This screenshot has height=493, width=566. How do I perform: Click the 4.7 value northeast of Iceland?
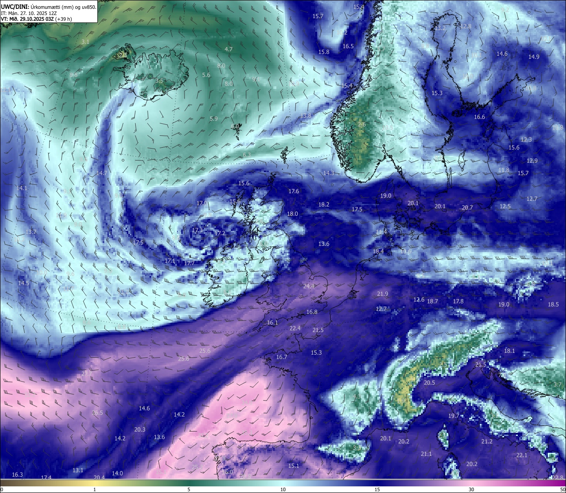click(x=229, y=49)
